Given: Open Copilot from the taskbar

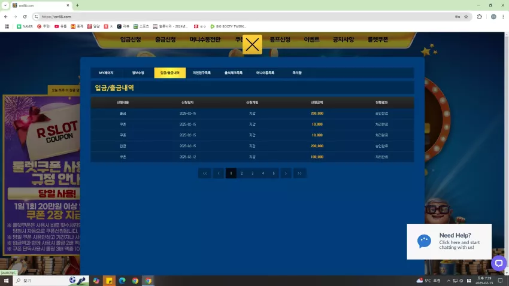Looking at the screenshot, I should [x=96, y=281].
